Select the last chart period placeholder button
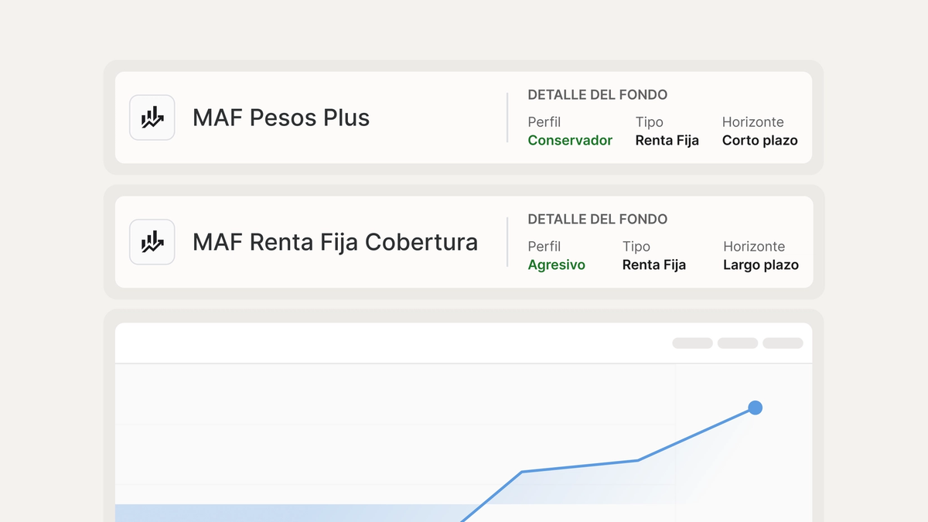The width and height of the screenshot is (928, 522). [783, 343]
